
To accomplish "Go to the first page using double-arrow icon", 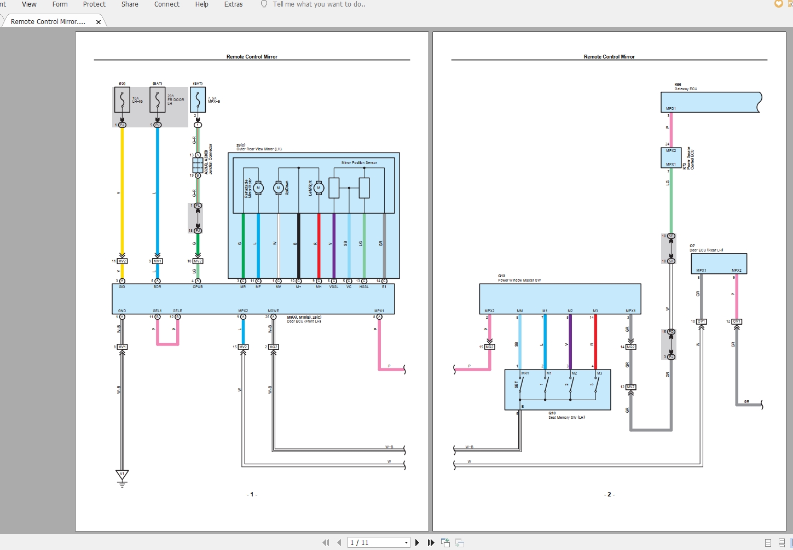I will tap(326, 542).
